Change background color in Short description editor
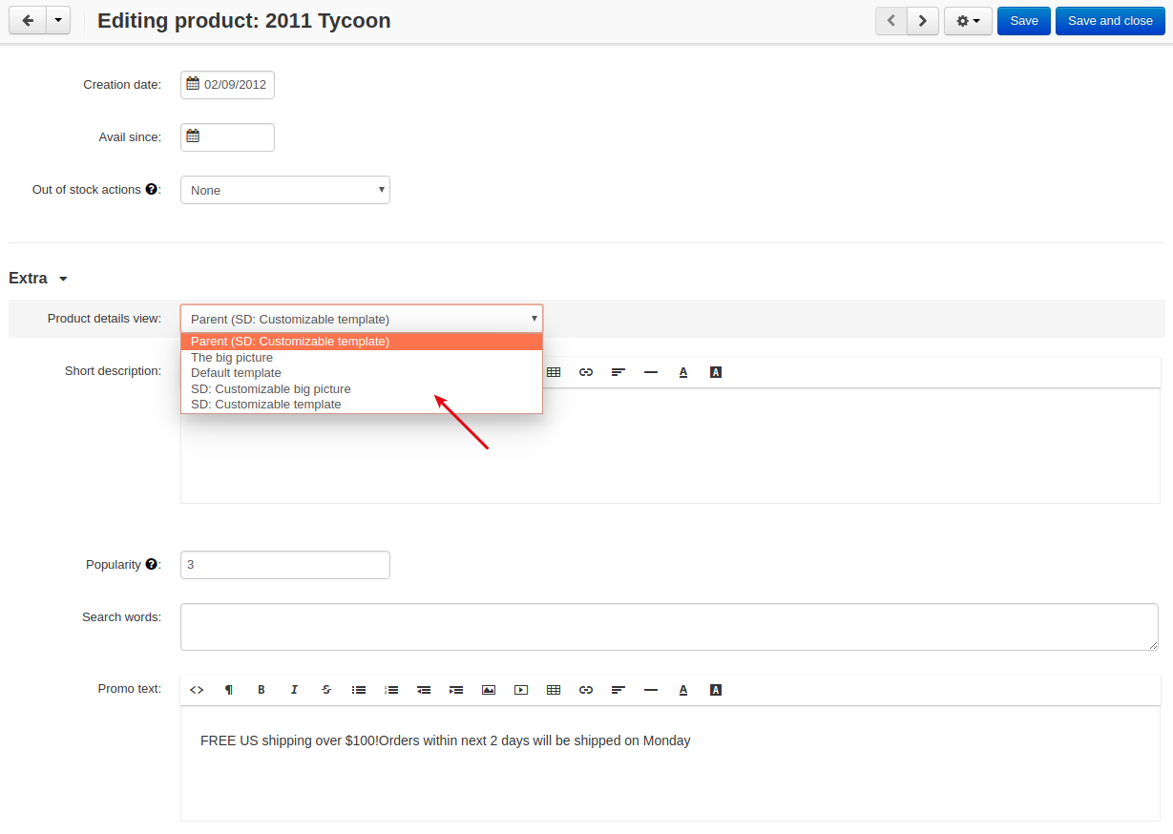This screenshot has width=1173, height=834. pyautogui.click(x=716, y=372)
